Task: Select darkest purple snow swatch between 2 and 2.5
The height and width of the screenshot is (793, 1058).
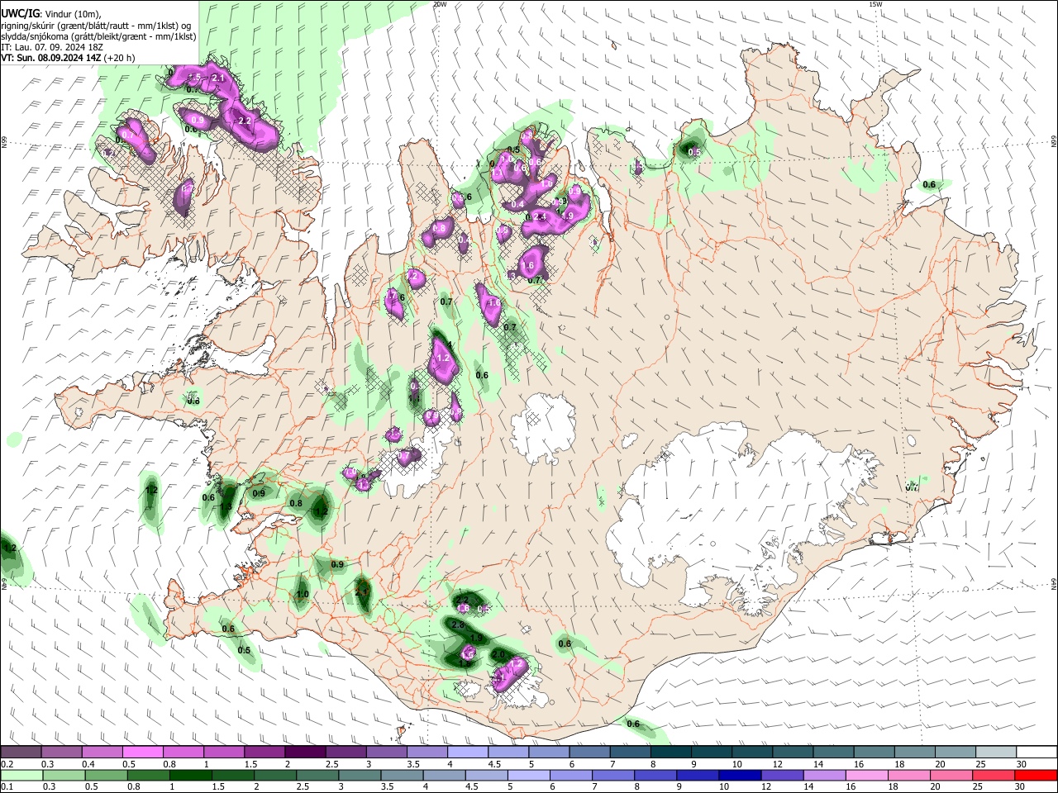Action: click(305, 753)
